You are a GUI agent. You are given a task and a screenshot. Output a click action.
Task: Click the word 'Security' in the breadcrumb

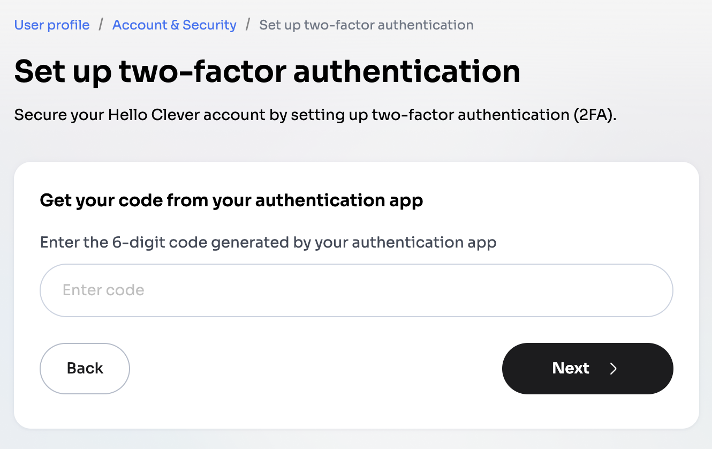209,25
